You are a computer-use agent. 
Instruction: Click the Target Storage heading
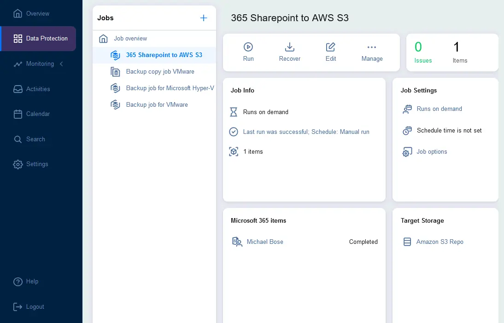point(422,220)
